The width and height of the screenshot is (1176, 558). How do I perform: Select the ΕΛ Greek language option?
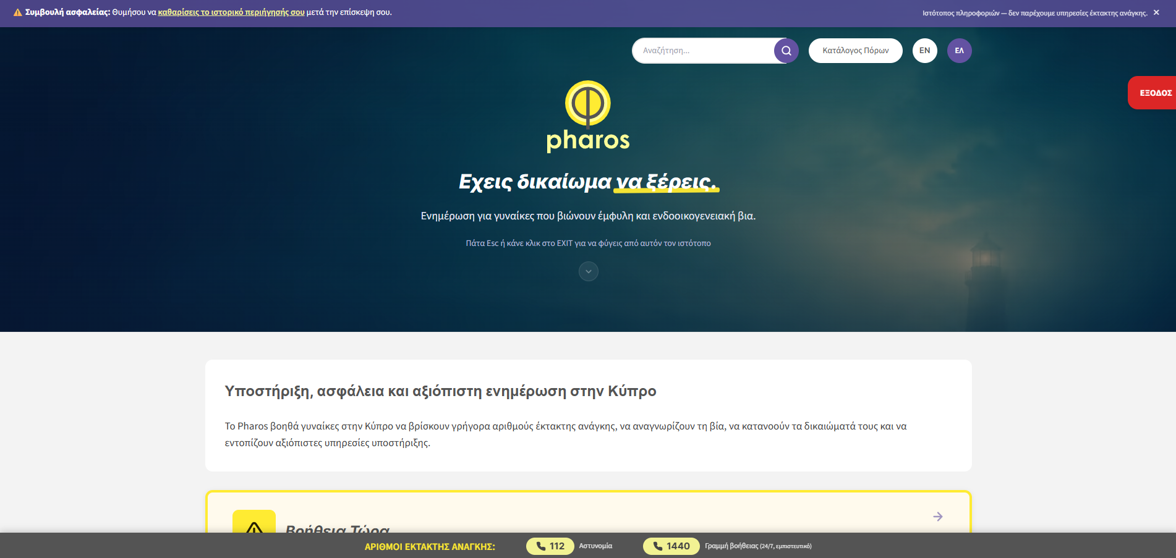click(959, 51)
